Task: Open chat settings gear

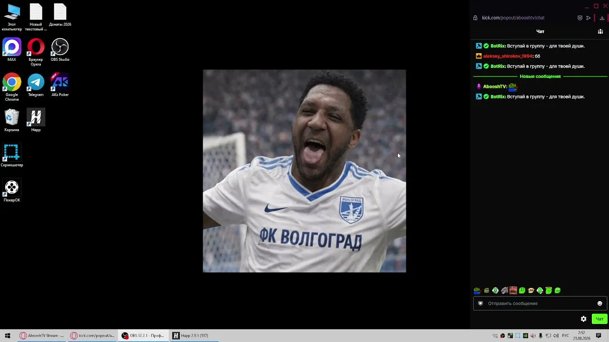Action: [x=584, y=319]
